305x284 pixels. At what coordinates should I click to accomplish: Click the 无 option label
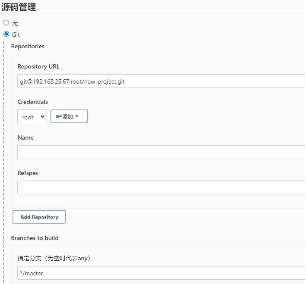coord(15,23)
